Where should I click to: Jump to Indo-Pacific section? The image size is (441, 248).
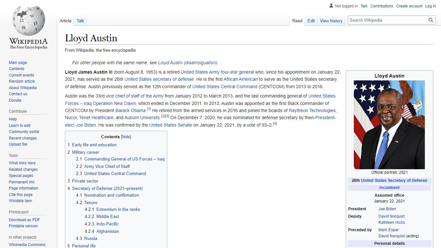[x=108, y=224]
